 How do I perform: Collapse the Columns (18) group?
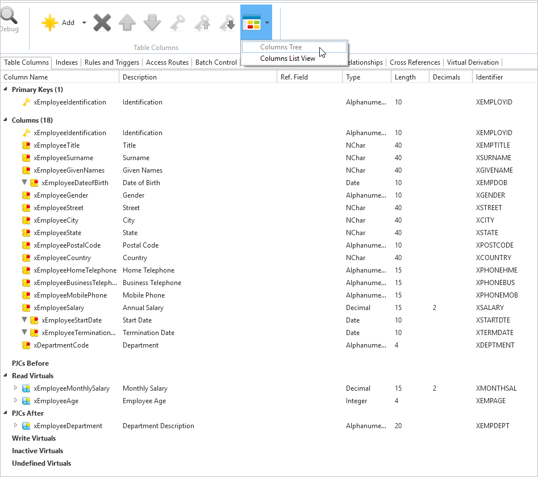(x=6, y=120)
